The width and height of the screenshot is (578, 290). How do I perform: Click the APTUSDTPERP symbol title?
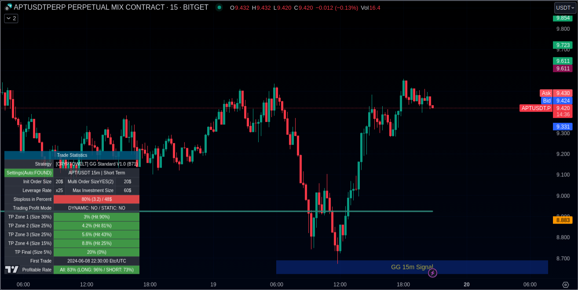click(x=111, y=7)
